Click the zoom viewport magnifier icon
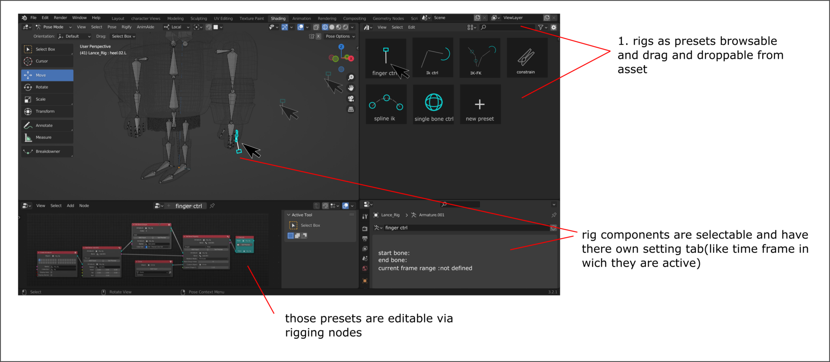Screen dimensions: 830x362 [x=351, y=77]
